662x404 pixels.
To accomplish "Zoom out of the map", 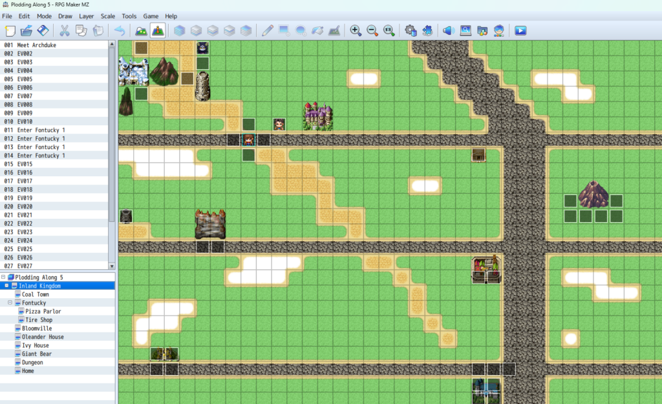I will tap(372, 31).
